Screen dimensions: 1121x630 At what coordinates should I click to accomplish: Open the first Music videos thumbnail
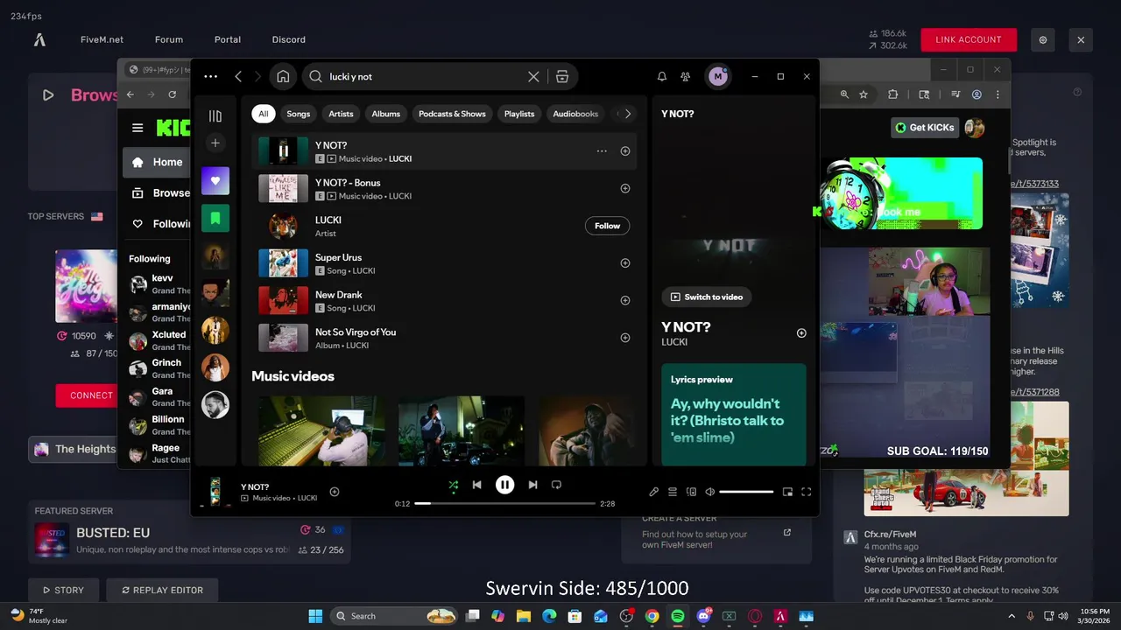coord(321,430)
